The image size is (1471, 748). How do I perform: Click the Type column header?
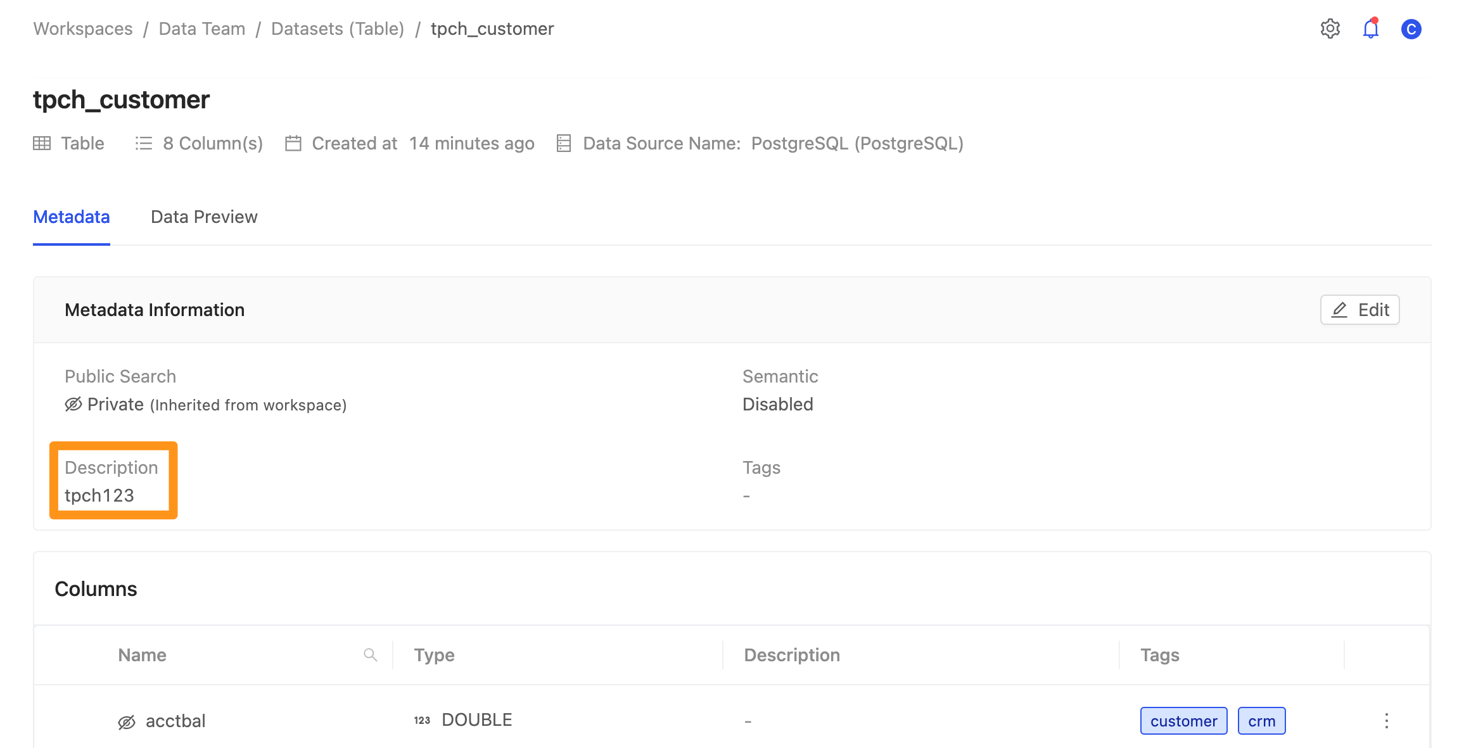click(435, 655)
